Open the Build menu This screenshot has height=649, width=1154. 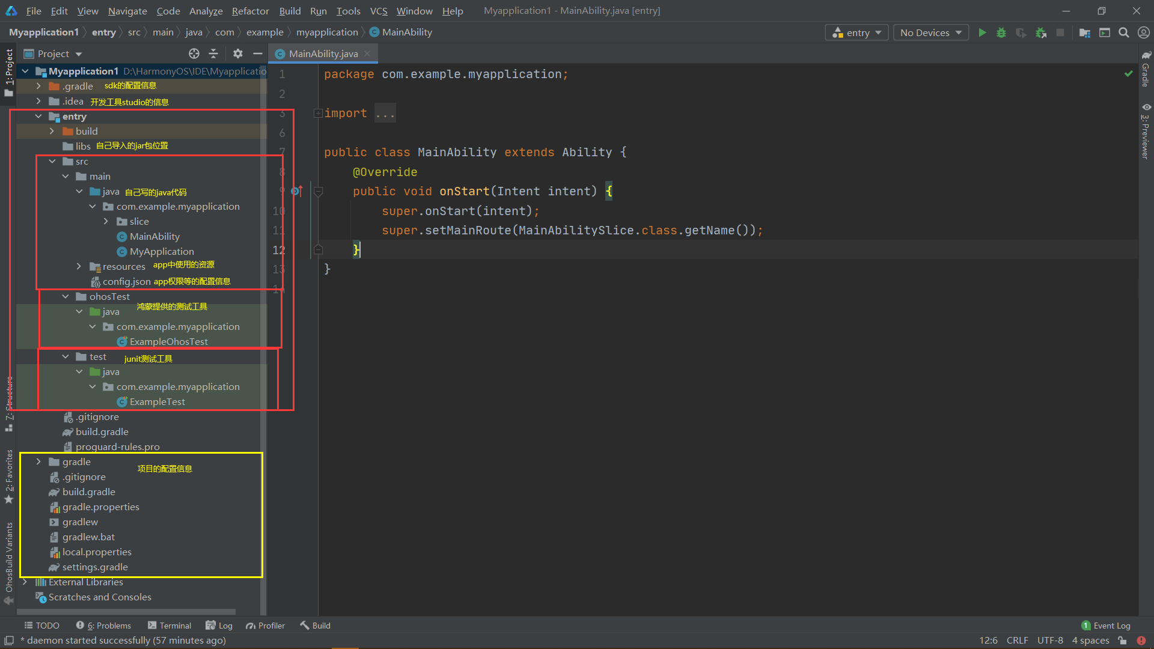(290, 11)
